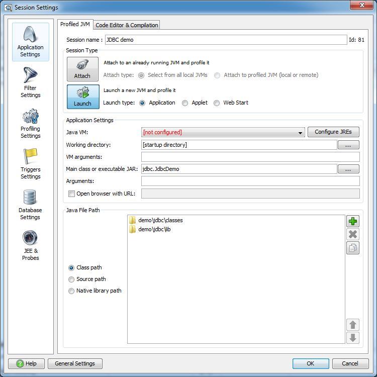Select demo\jdbc\classes path entry

[160, 220]
